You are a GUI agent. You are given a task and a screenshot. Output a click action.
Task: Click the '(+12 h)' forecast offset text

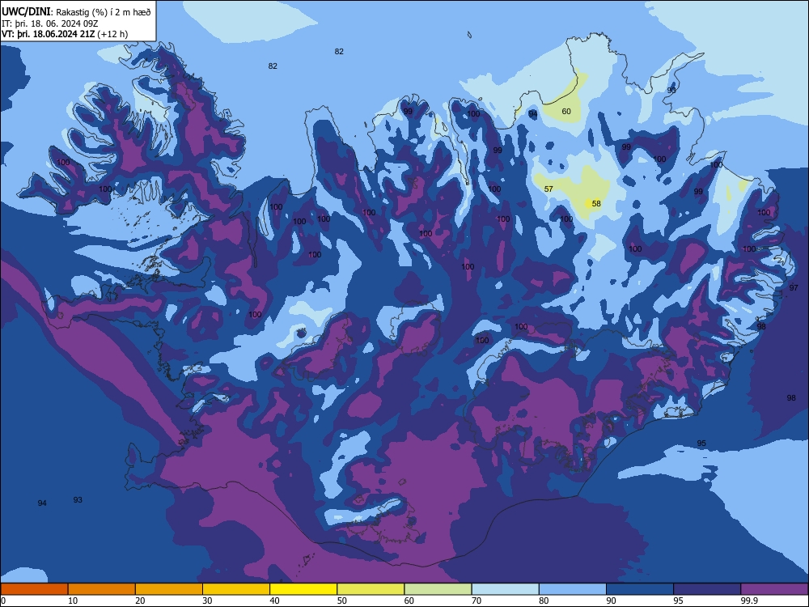[x=112, y=34]
